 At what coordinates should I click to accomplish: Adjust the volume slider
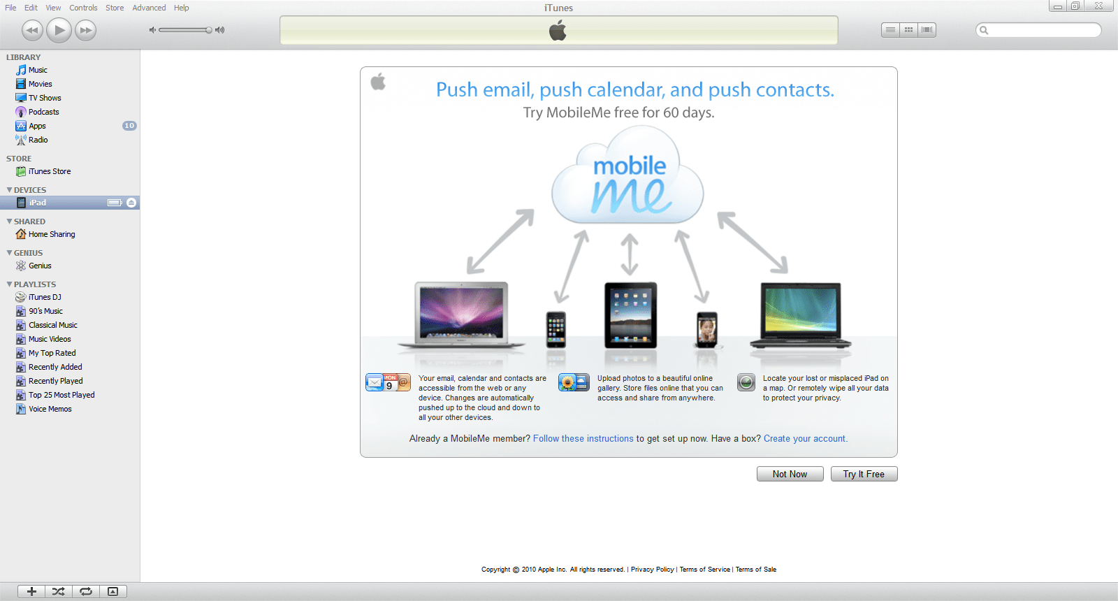click(185, 30)
